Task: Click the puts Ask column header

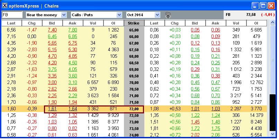Action: tap(215, 23)
